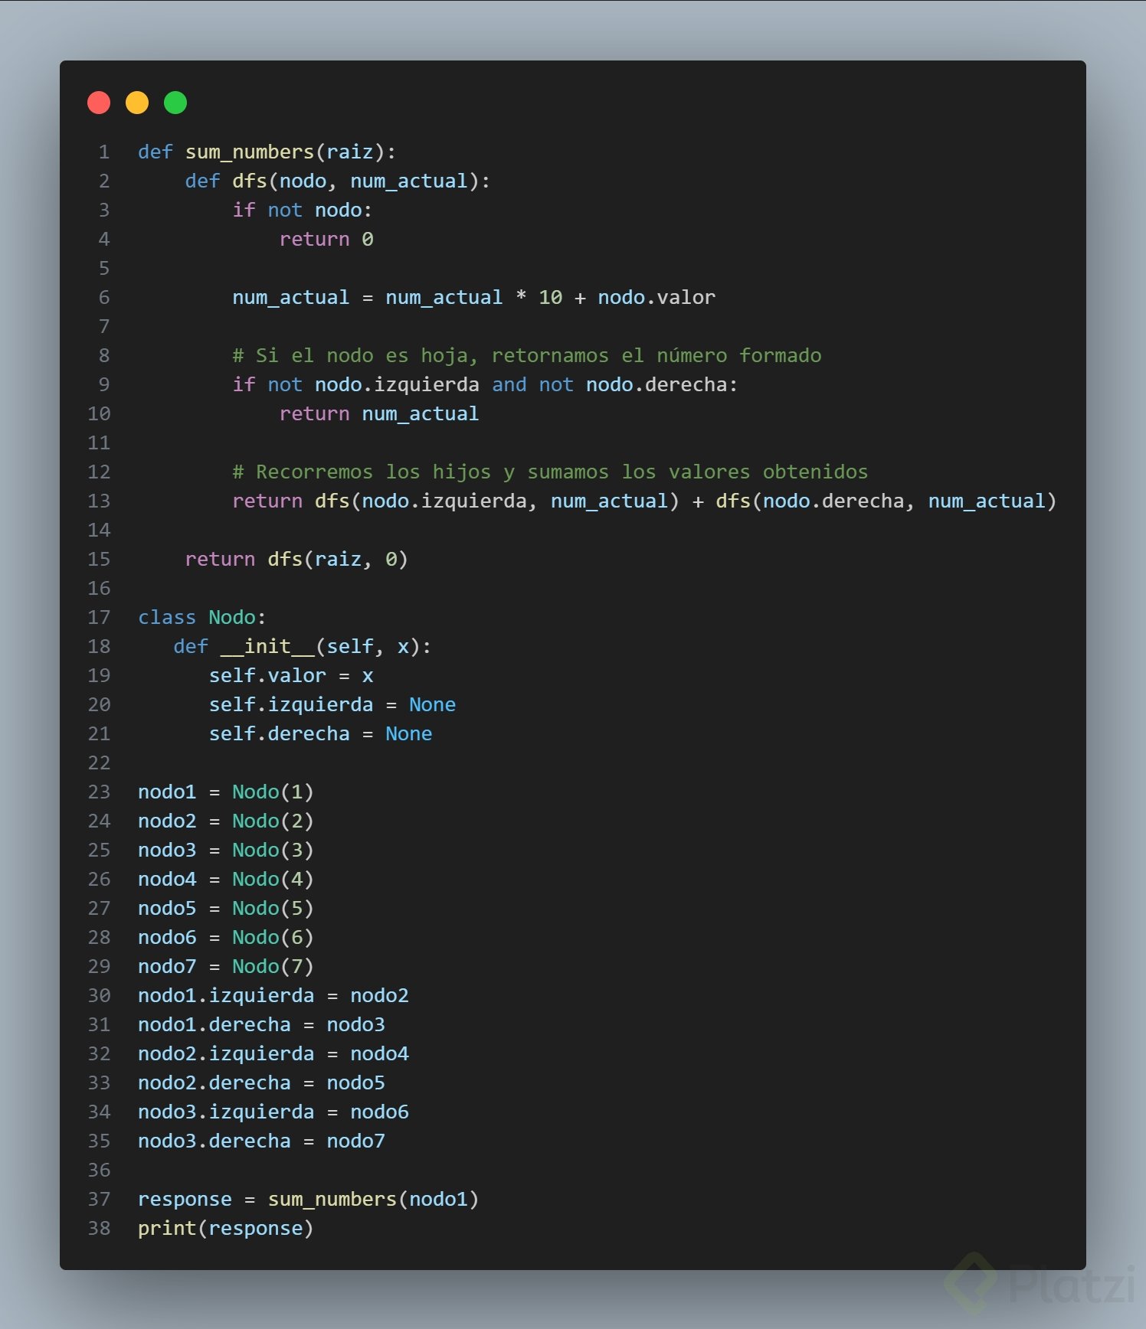Click the 'nodo2 = Nodo(2)' line
Image resolution: width=1146 pixels, height=1329 pixels.
(226, 821)
